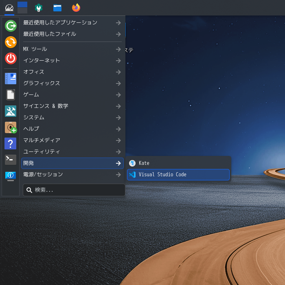Image resolution: width=285 pixels, height=285 pixels.
Task: Click the green logout icon in sidebar
Action: coord(11,26)
